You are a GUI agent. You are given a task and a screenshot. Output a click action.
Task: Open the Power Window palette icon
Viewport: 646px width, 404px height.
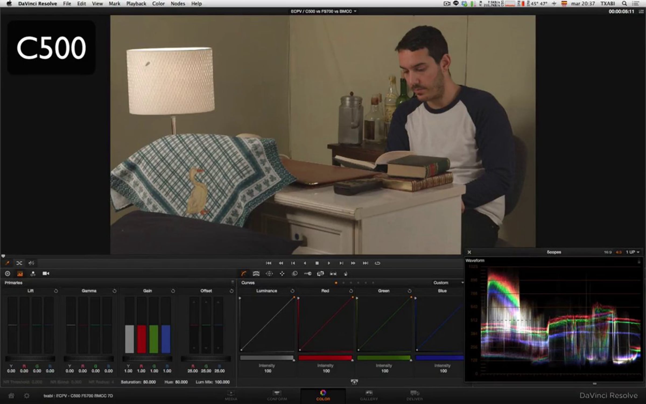click(x=269, y=274)
